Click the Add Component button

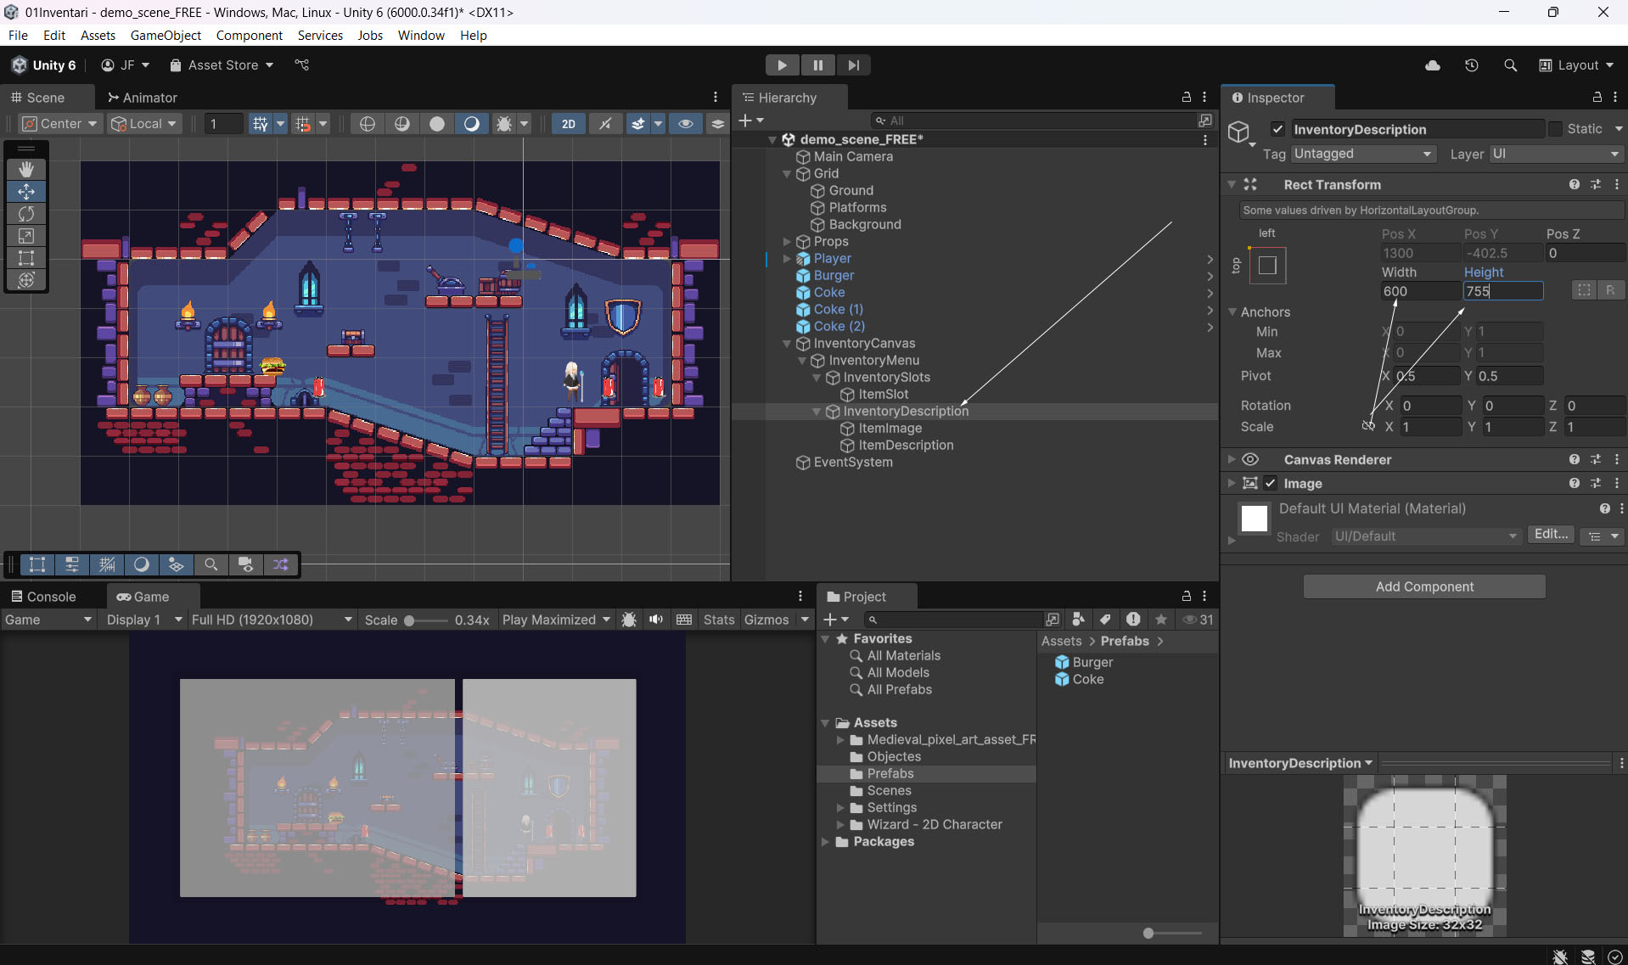point(1424,586)
